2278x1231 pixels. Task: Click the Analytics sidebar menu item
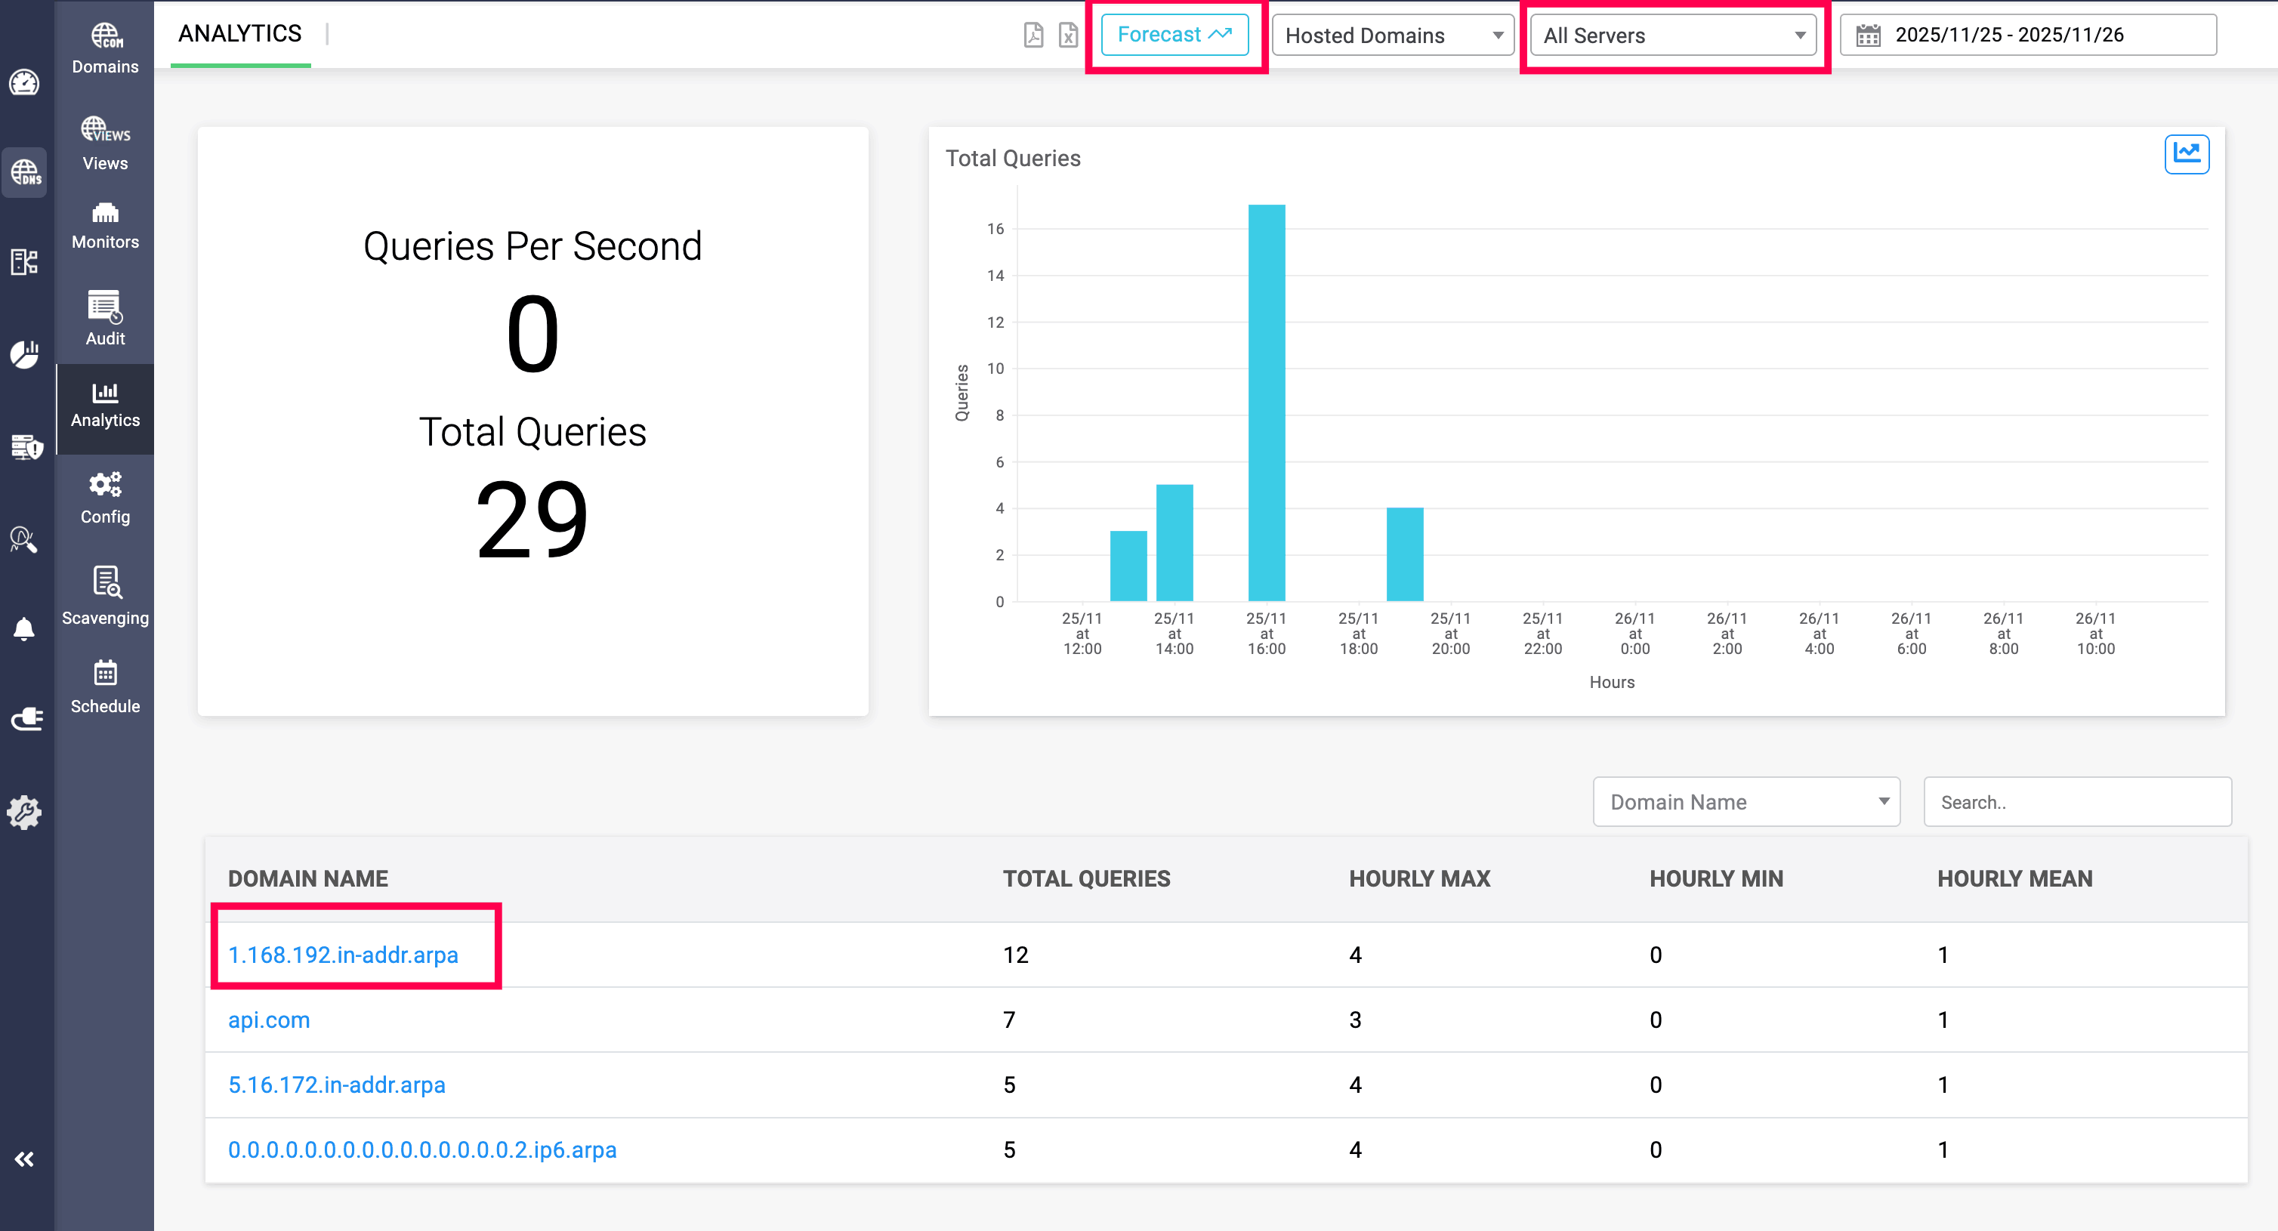105,406
